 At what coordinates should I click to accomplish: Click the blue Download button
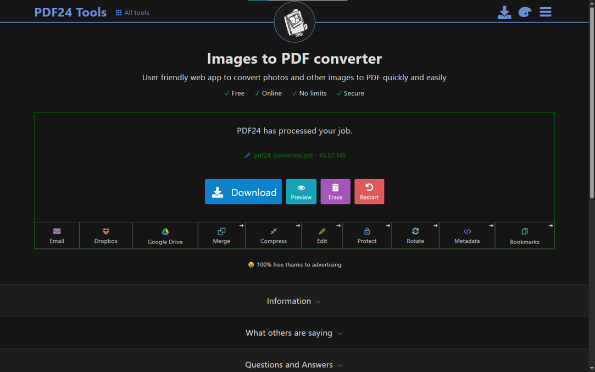point(243,192)
